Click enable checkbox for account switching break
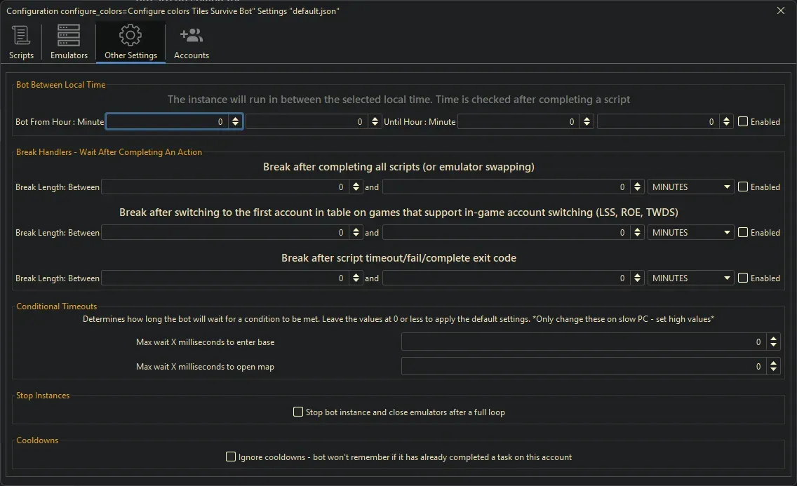 point(743,232)
